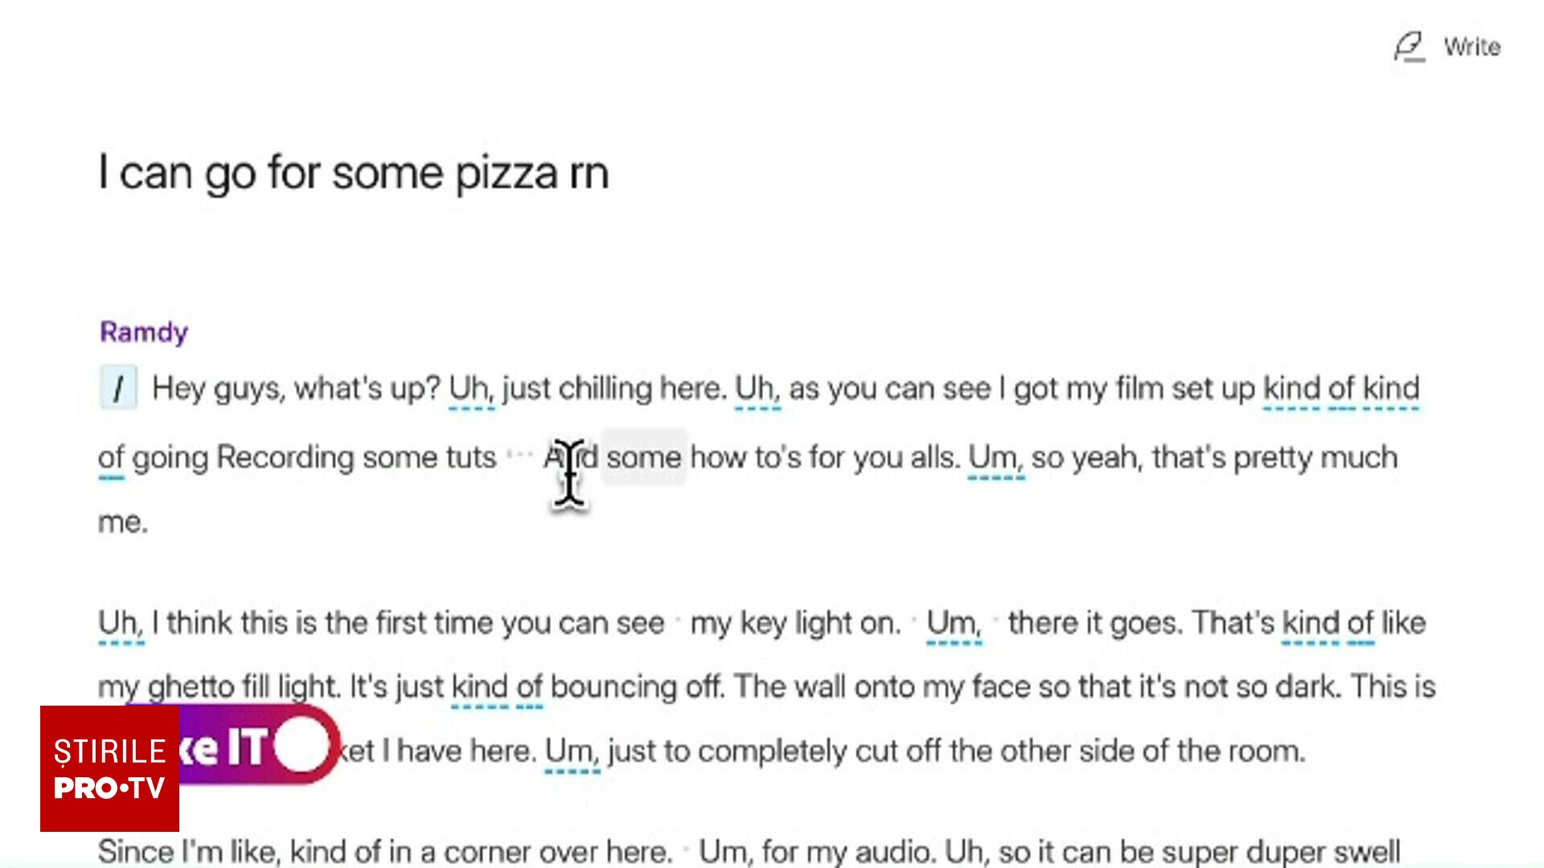Select underlined 'Uh,' before 'I think this'
The width and height of the screenshot is (1544, 868).
(121, 624)
